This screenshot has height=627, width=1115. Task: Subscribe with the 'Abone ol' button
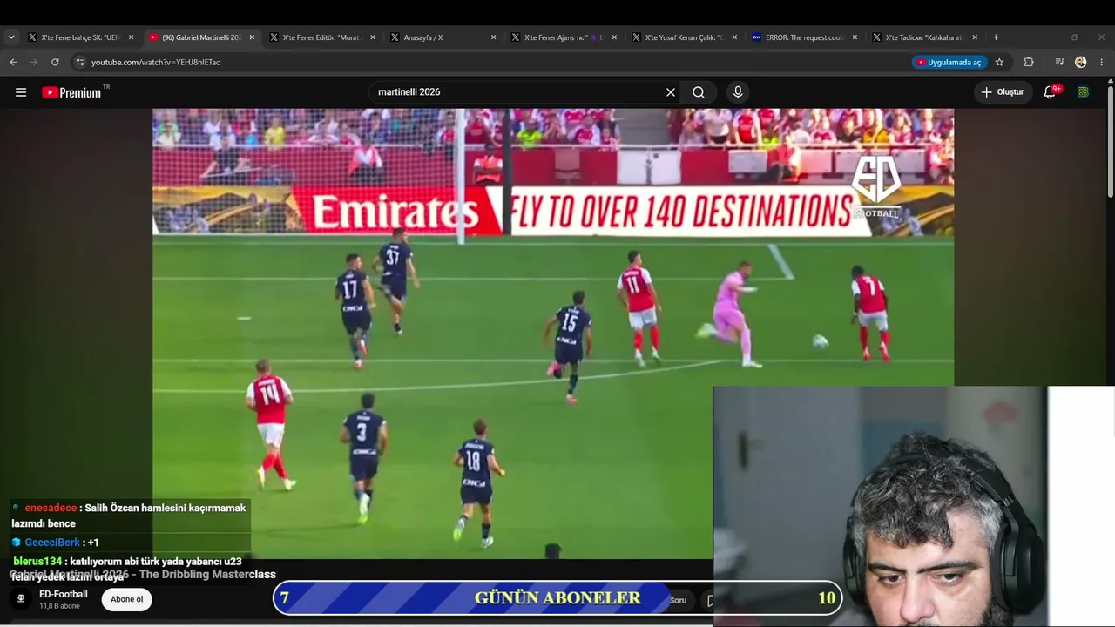click(126, 599)
